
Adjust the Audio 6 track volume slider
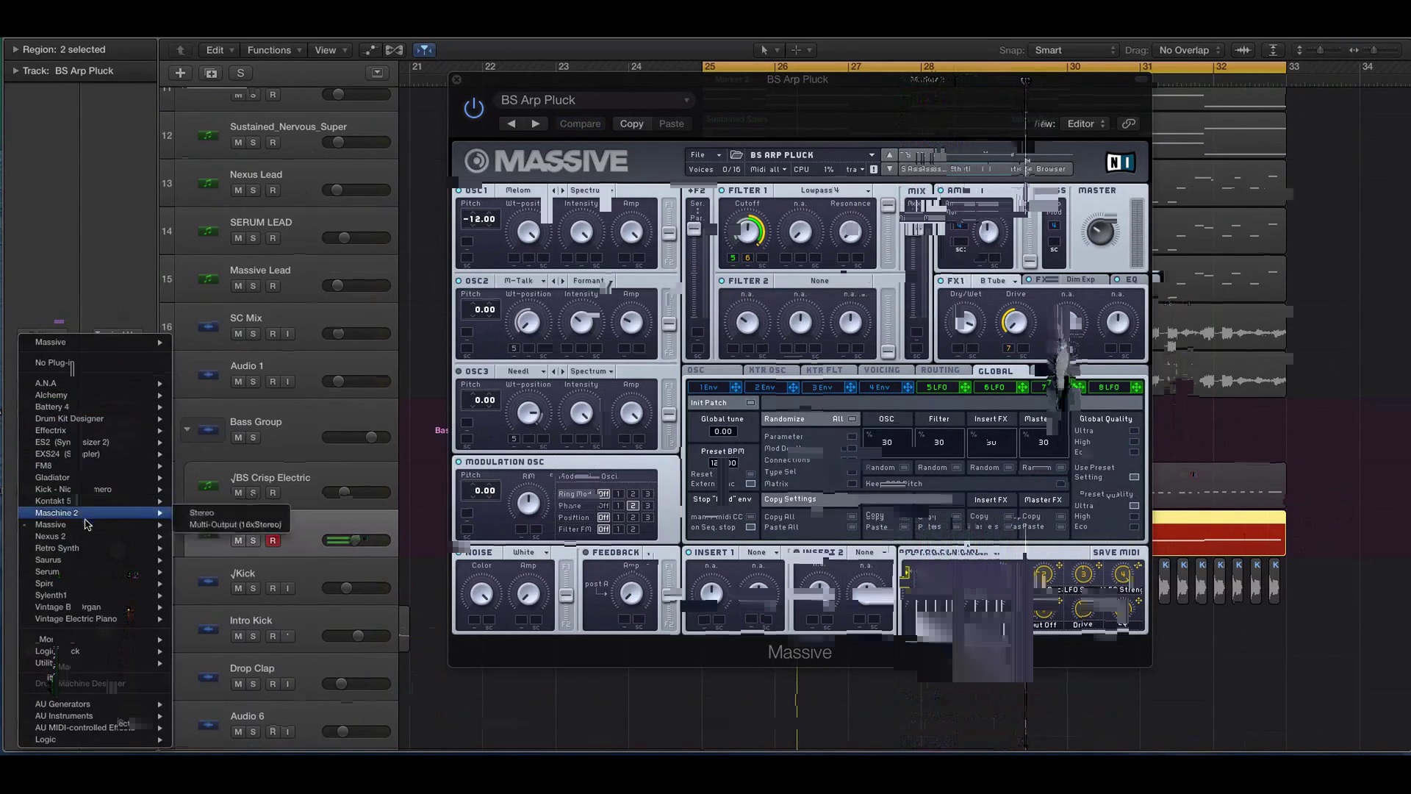[x=356, y=732]
